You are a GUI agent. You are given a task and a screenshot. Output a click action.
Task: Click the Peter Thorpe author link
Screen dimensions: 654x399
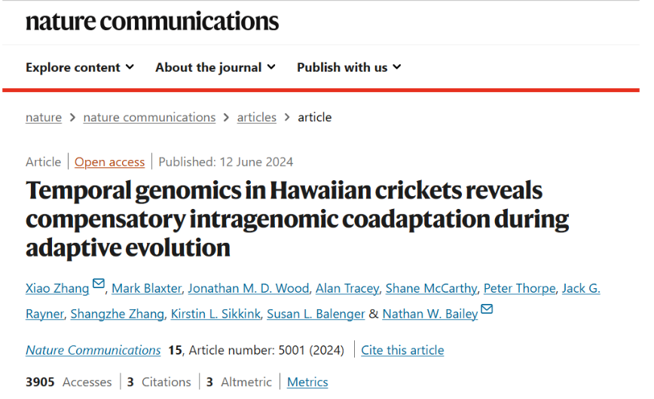[x=520, y=288]
